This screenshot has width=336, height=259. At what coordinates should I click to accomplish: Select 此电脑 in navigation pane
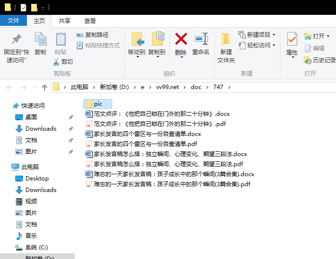[x=25, y=167]
